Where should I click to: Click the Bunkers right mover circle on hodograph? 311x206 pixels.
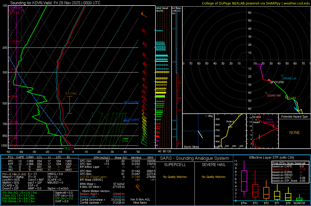point(266,93)
